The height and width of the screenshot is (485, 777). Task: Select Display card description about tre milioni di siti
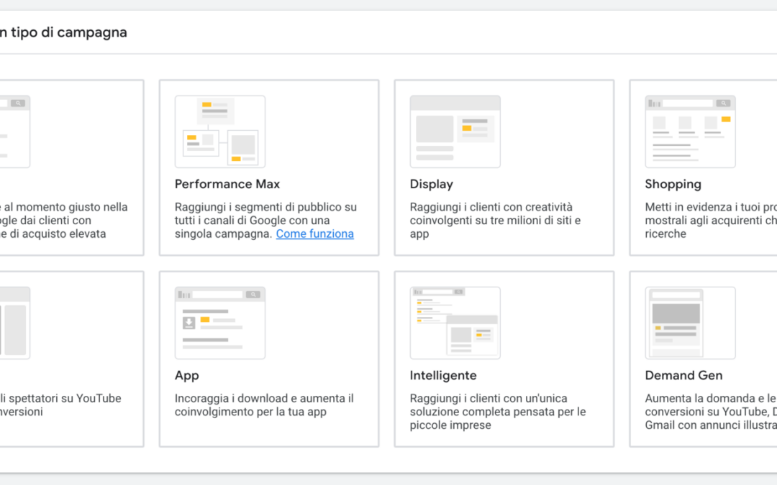click(495, 221)
